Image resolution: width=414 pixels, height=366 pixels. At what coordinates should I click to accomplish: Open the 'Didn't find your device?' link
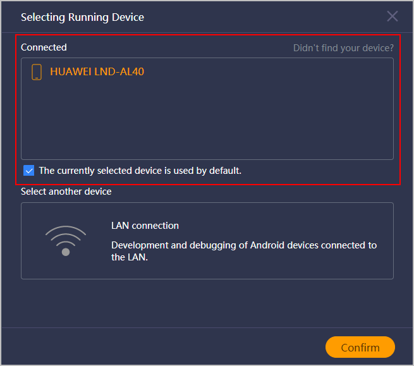pos(343,48)
